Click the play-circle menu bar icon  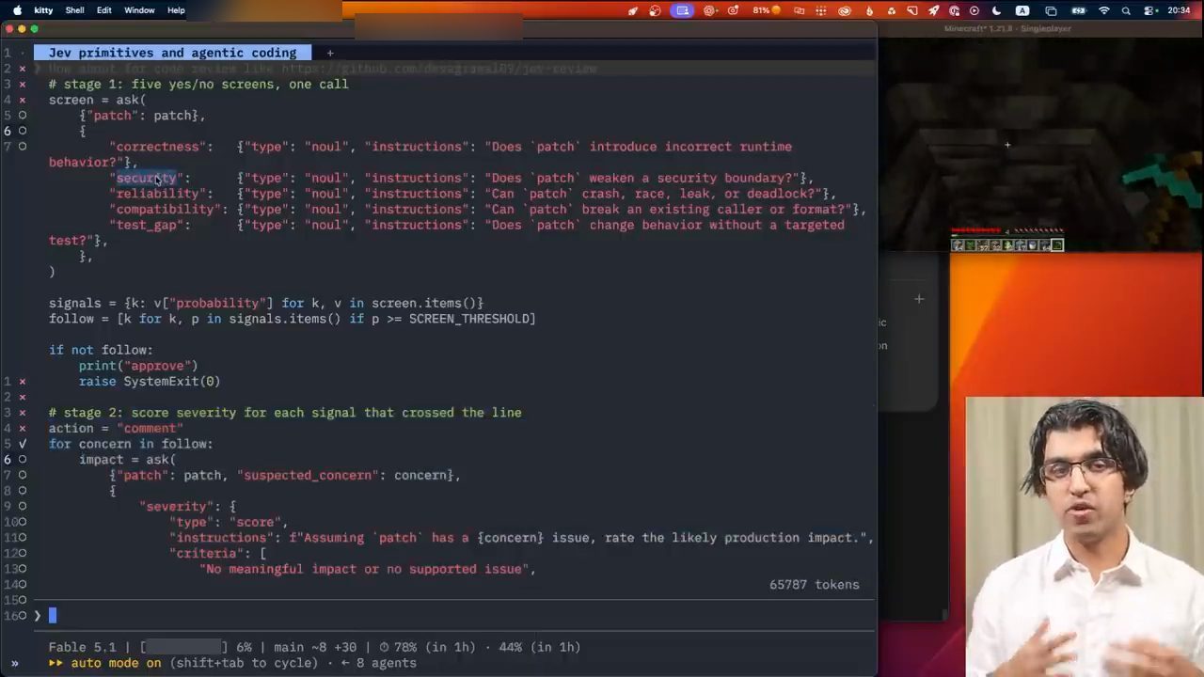click(974, 10)
